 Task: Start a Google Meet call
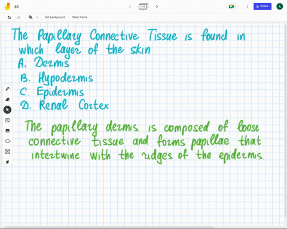pos(232,7)
